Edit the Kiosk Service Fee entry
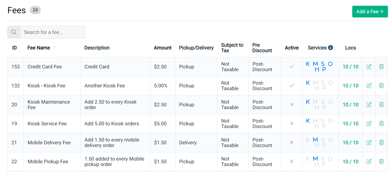The height and width of the screenshot is (172, 389). click(369, 123)
